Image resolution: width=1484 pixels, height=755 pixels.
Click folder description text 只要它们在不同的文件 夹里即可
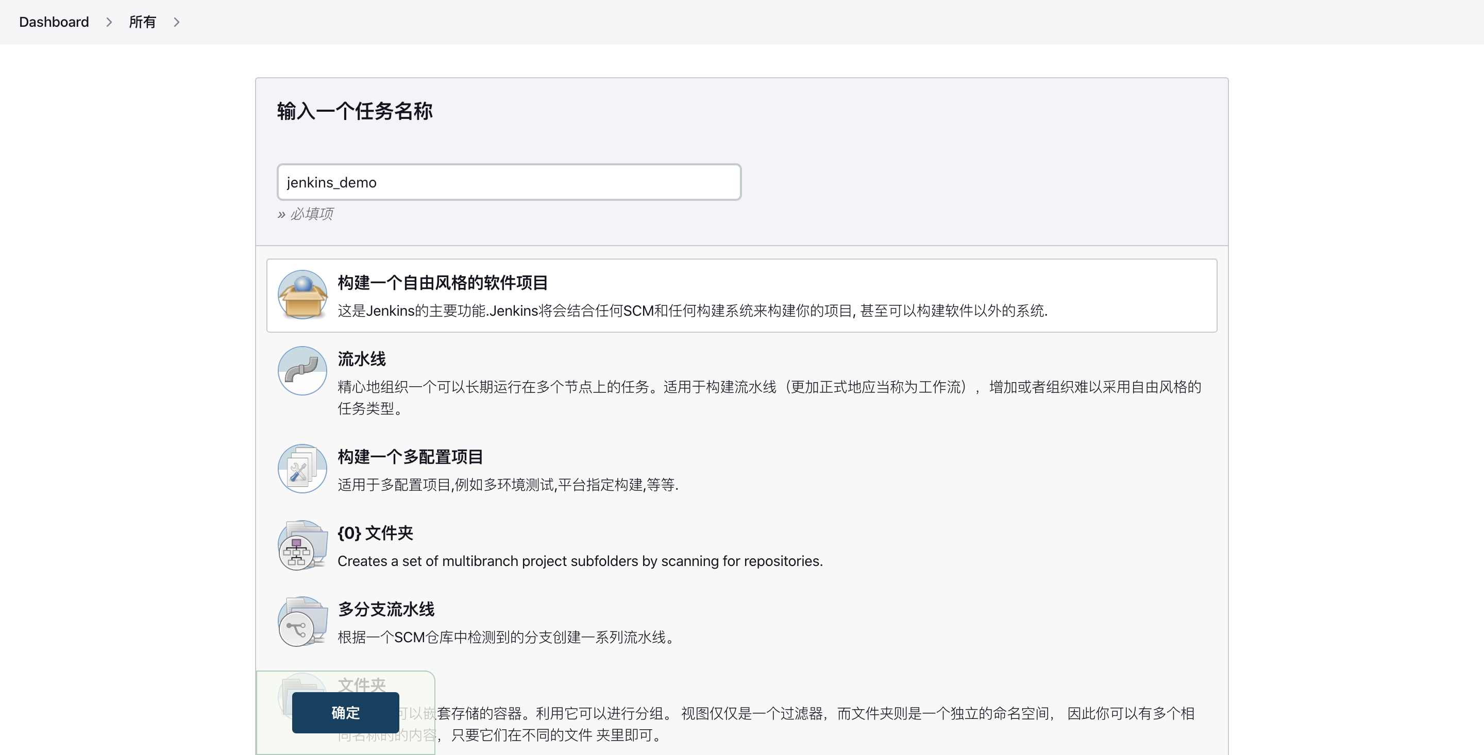point(556,735)
